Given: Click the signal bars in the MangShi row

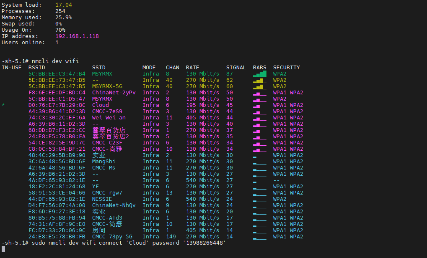Looking at the screenshot, I should (x=259, y=162).
